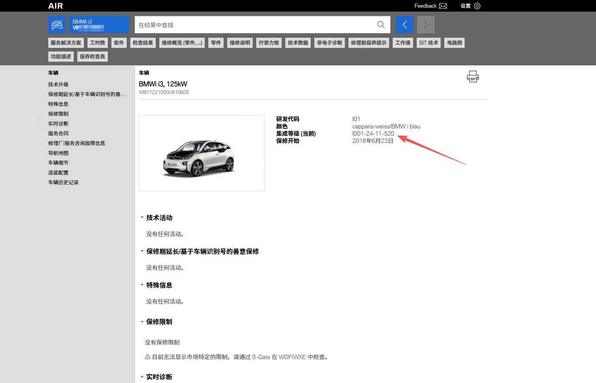This screenshot has width=596, height=383.
Task: Go to 导航地图 in the sidebar
Action: tap(58, 153)
